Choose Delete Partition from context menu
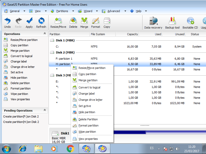The image size is (206, 154). click(x=92, y=119)
